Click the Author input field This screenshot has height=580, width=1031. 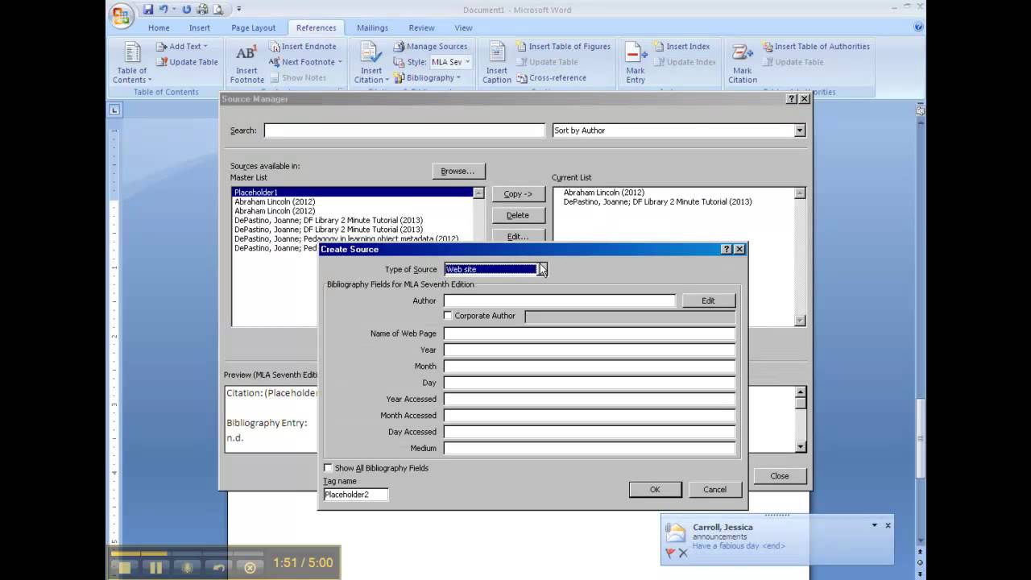pyautogui.click(x=559, y=300)
